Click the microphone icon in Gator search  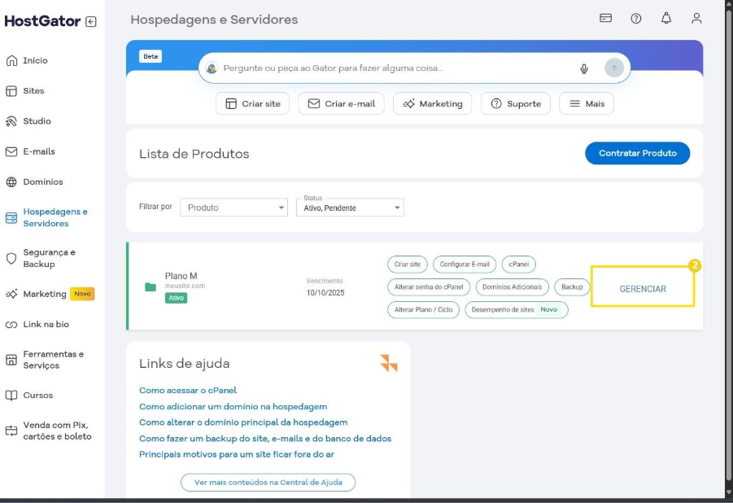[584, 68]
